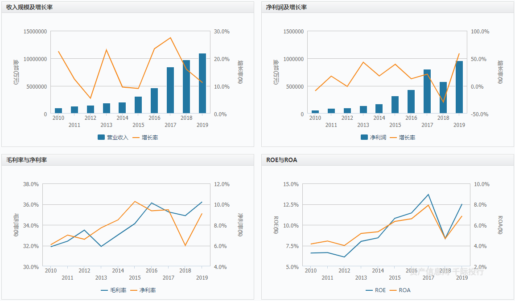The height and width of the screenshot is (301, 515).
Task: Click the ROE peak point at 2017
Action: (x=428, y=195)
